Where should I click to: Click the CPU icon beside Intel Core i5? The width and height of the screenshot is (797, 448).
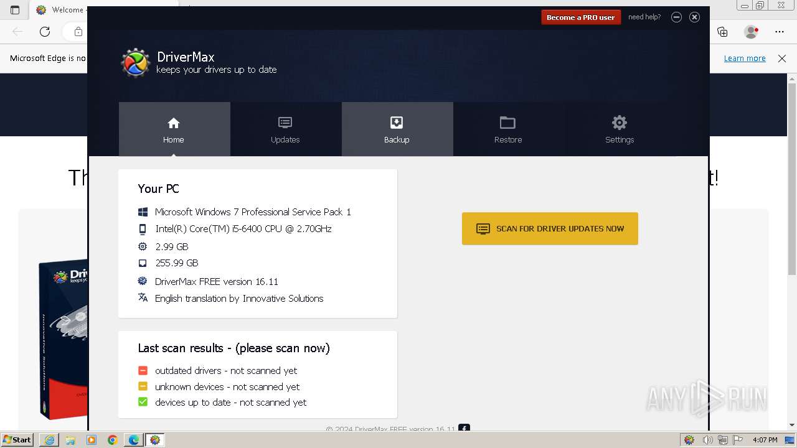[x=143, y=229]
